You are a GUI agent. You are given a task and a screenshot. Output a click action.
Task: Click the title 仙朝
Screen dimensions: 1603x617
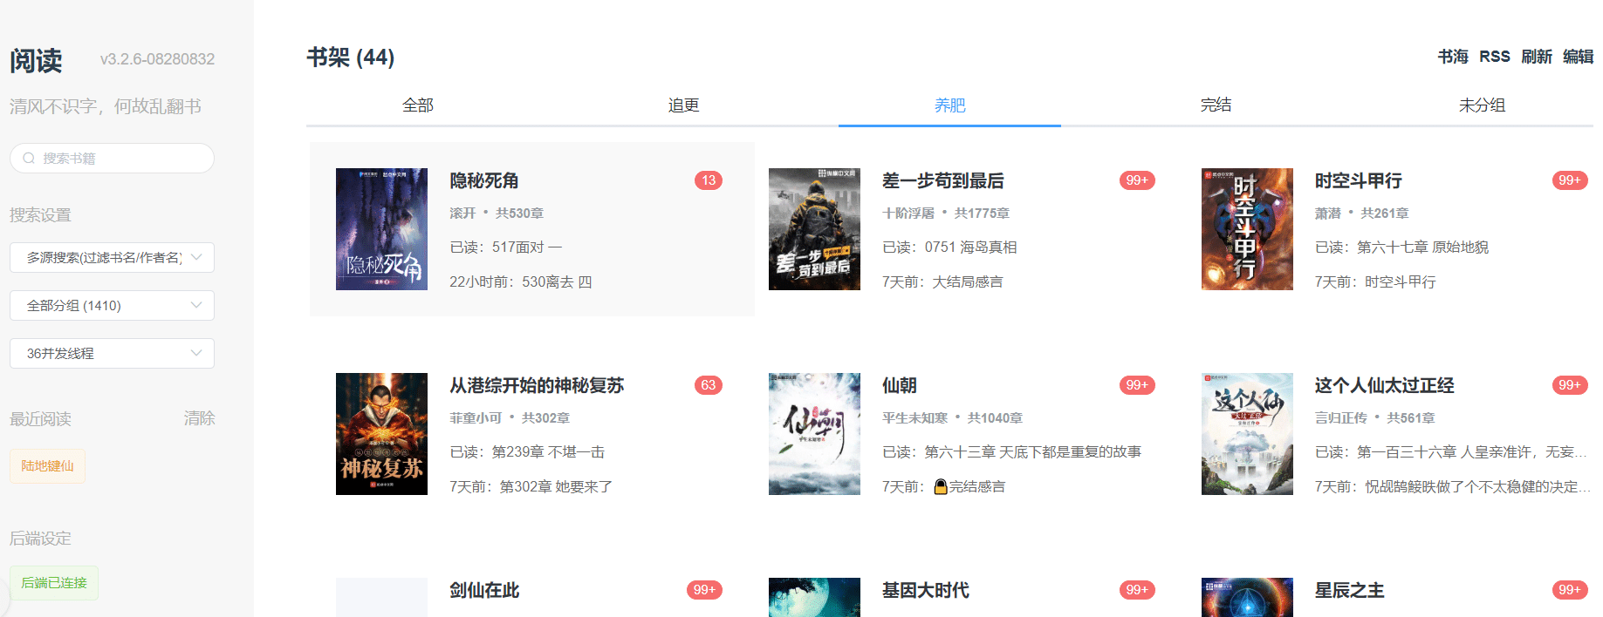tap(900, 385)
